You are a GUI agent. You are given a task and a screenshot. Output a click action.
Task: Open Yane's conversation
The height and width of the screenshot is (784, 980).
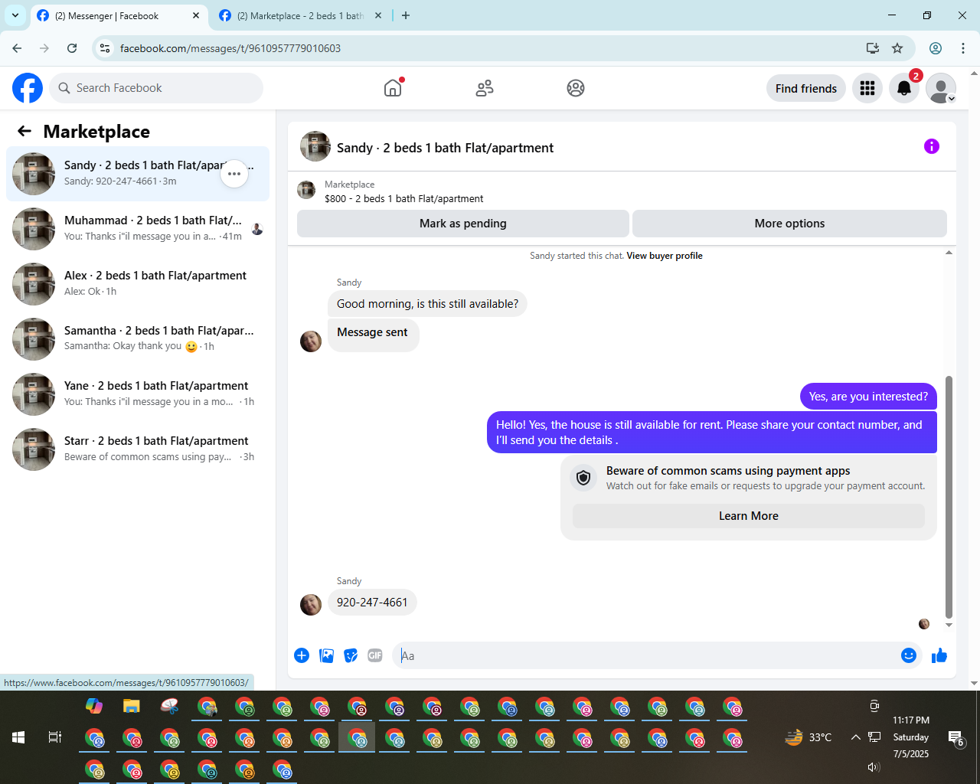tap(138, 394)
